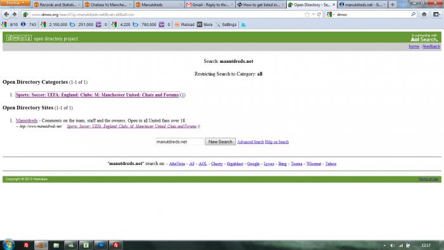The width and height of the screenshot is (444, 250).
Task: Open the Advanced Search link
Action: click(x=251, y=142)
